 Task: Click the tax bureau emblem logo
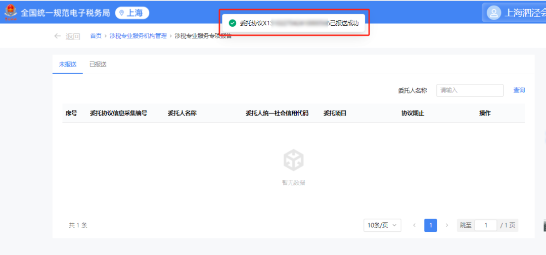[10, 13]
